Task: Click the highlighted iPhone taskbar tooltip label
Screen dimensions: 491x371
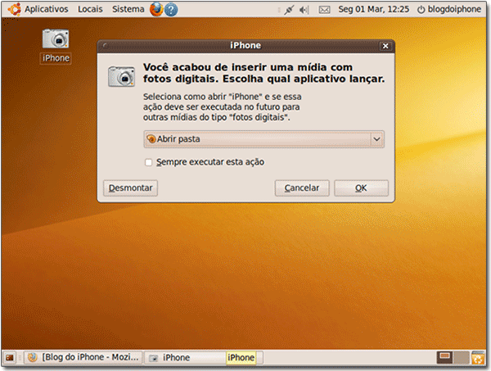Action: [241, 358]
